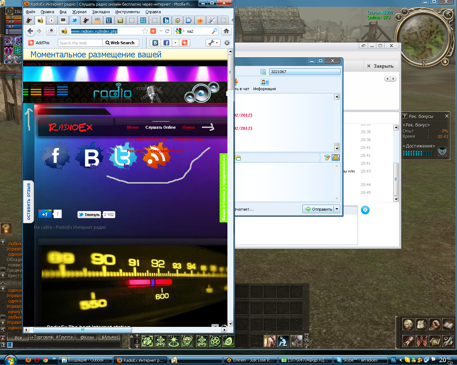Open the Справка menu

pyautogui.click(x=153, y=12)
